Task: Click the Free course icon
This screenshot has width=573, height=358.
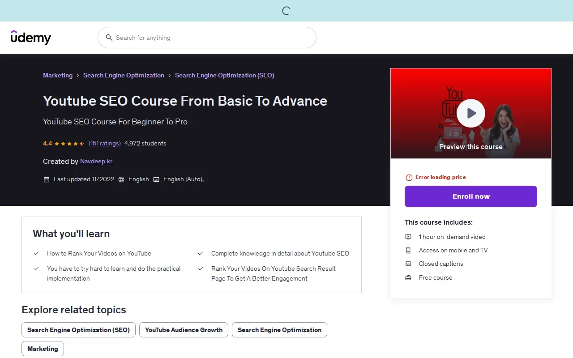Action: click(408, 277)
